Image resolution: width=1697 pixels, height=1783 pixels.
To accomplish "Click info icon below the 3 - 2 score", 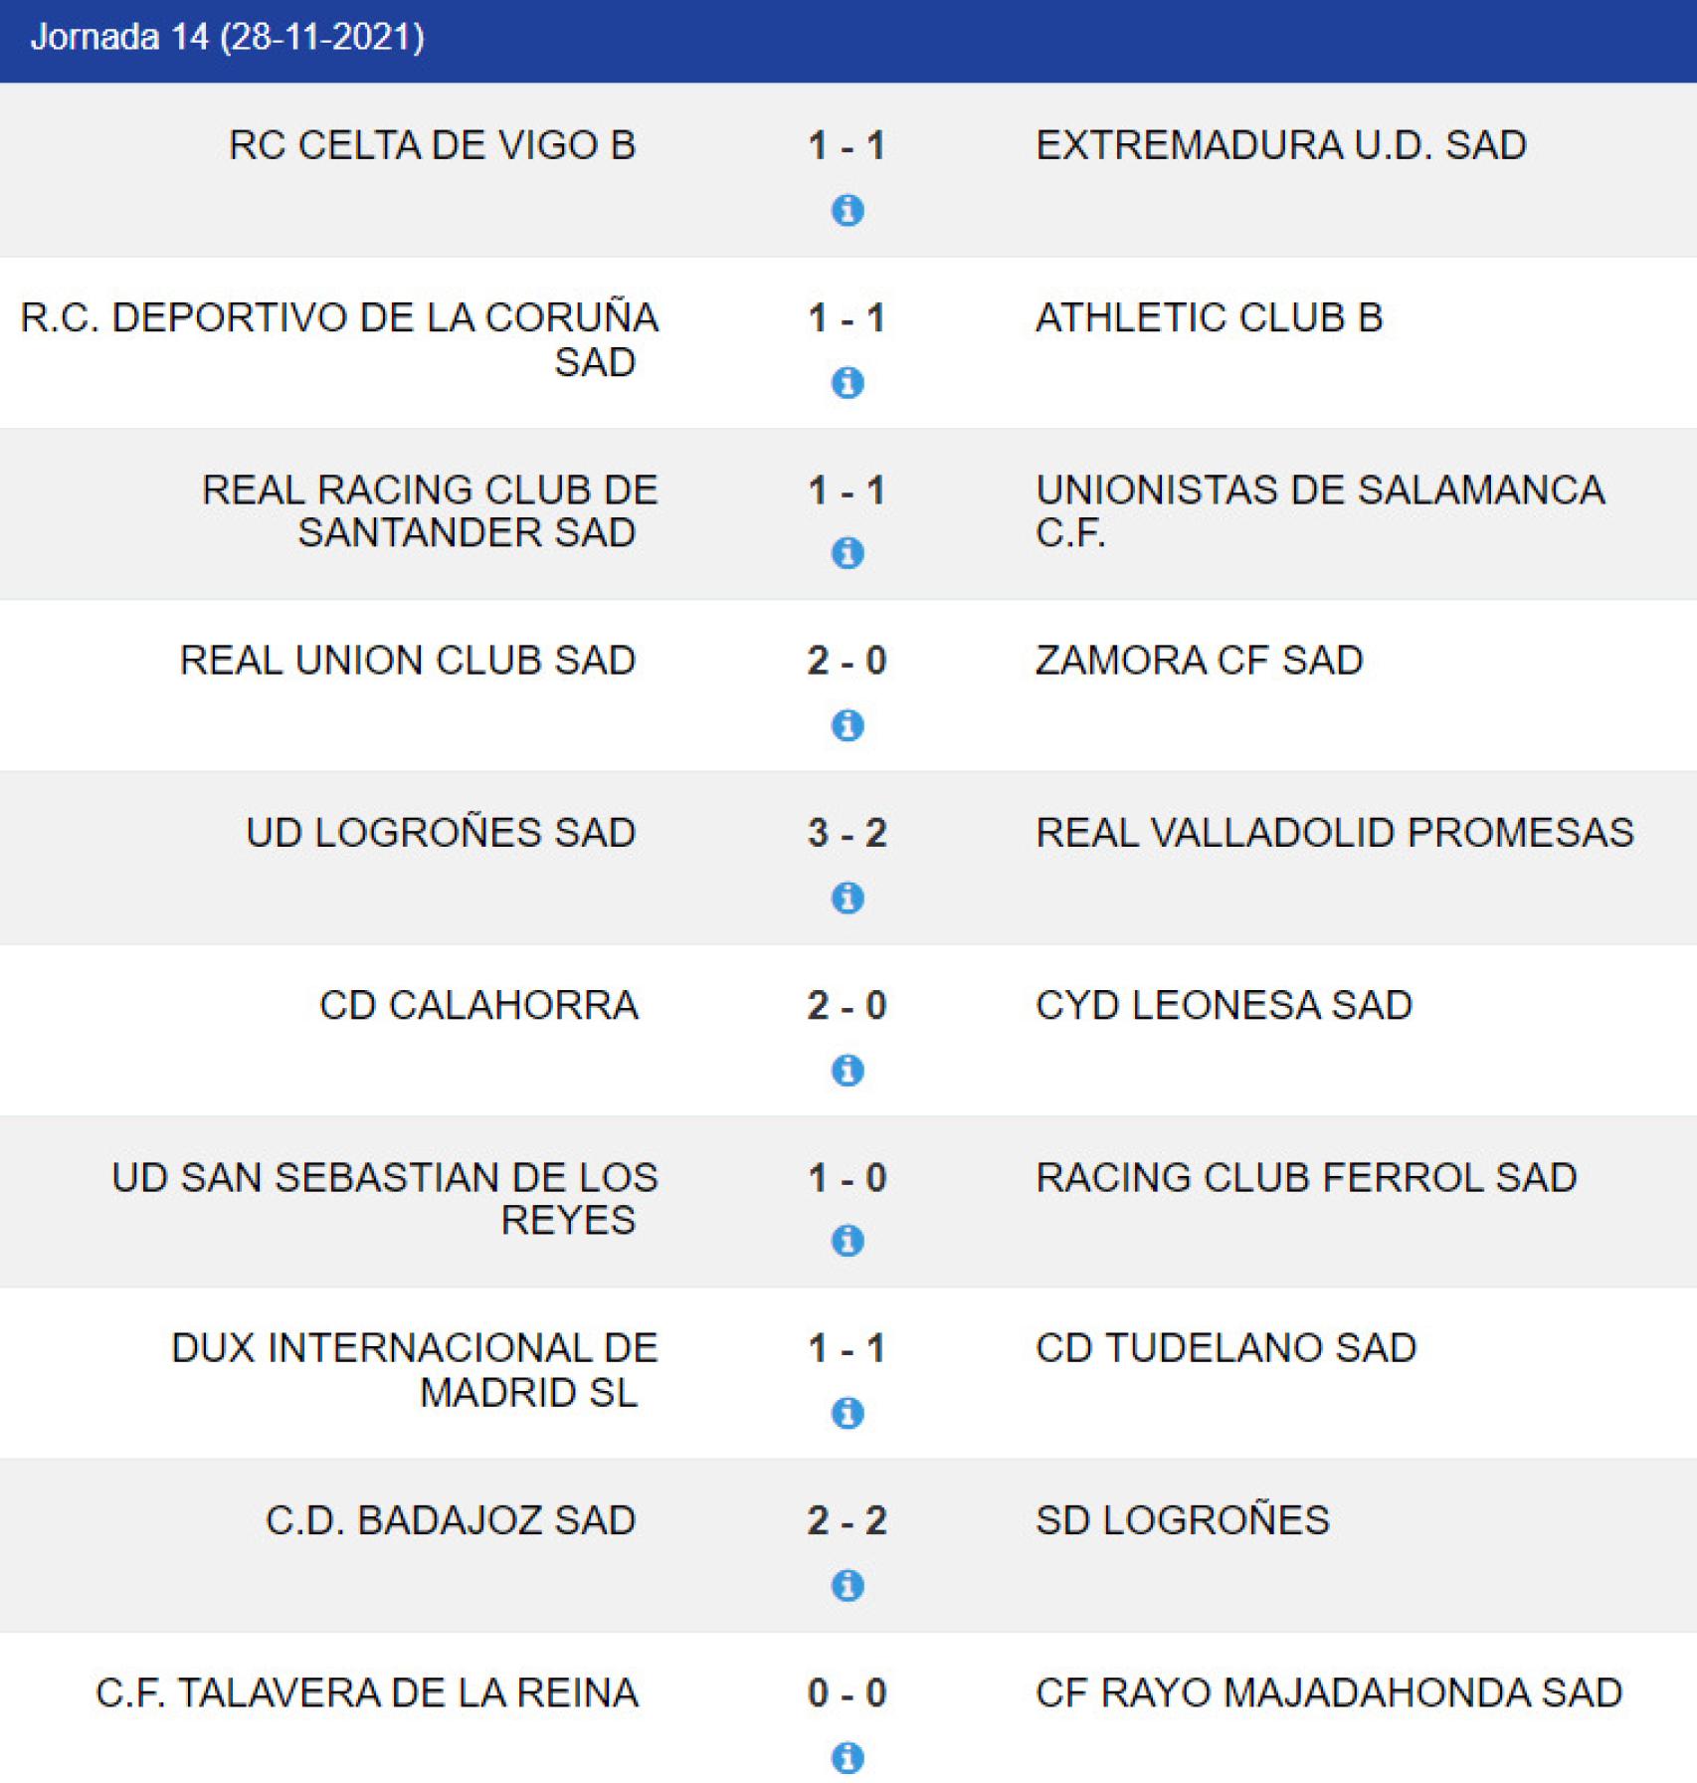I will click(x=847, y=897).
